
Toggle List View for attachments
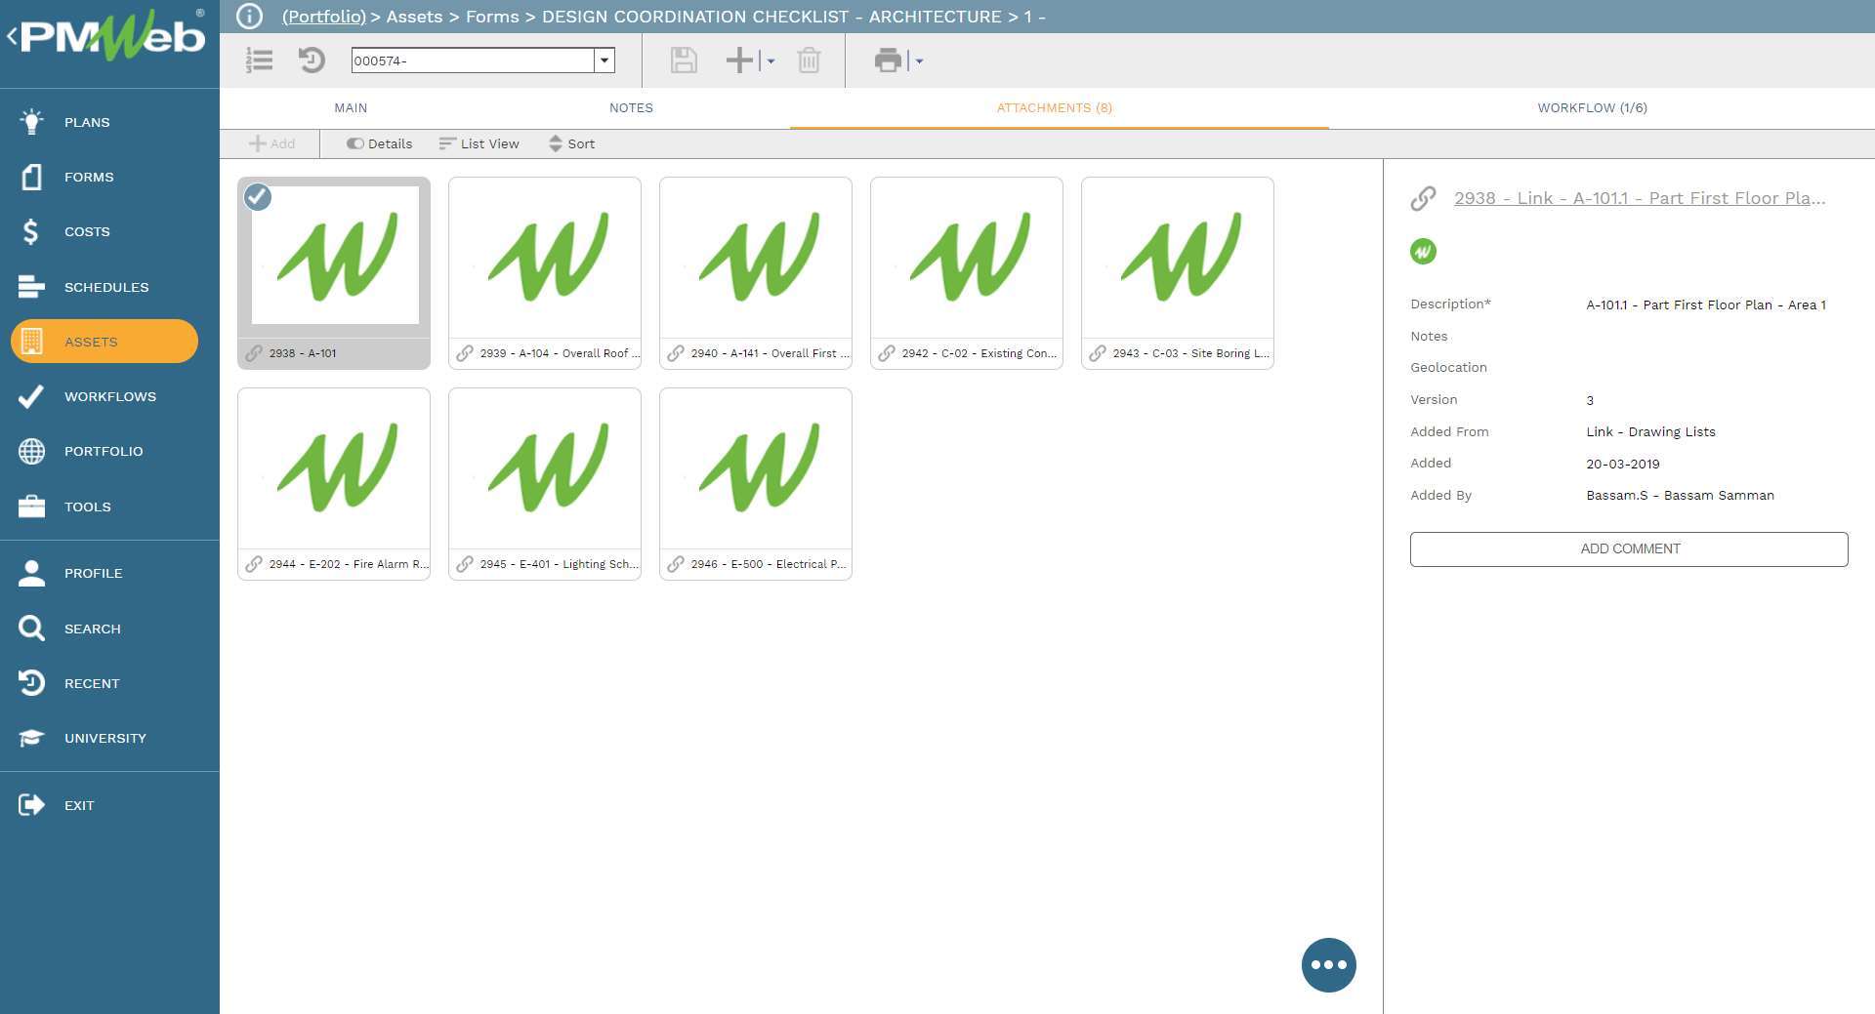click(x=479, y=143)
